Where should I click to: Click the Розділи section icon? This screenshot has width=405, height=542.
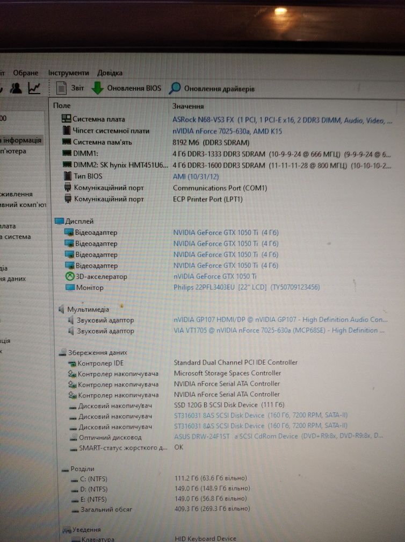point(65,469)
